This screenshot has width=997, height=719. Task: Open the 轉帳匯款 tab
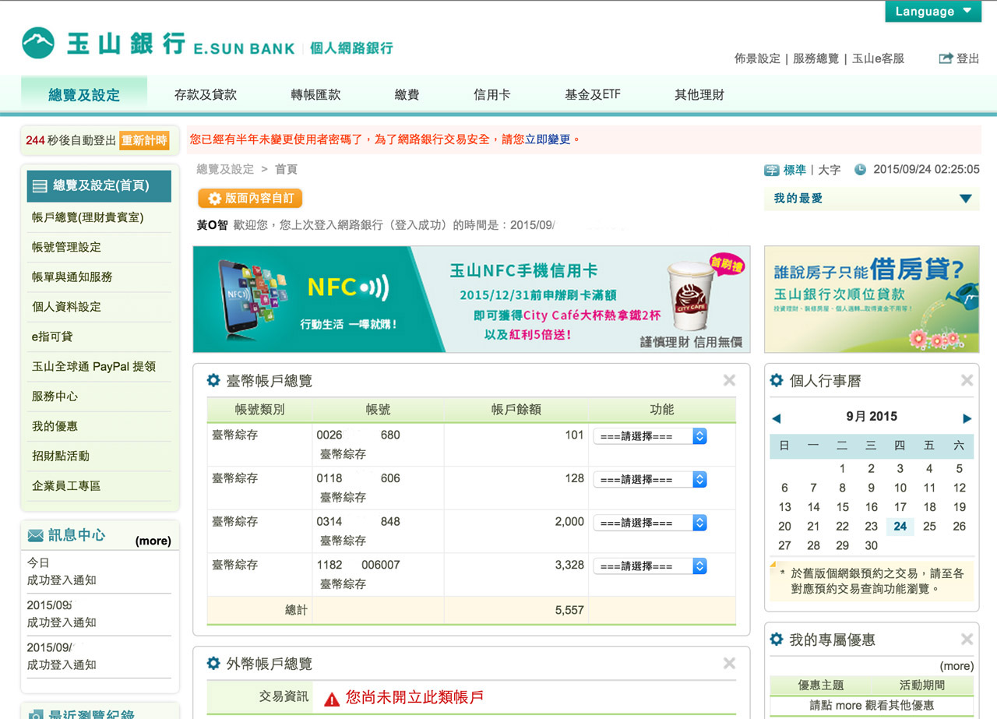(x=315, y=95)
